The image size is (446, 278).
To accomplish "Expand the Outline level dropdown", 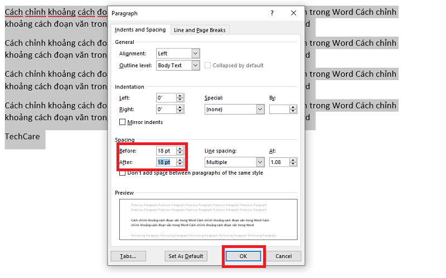I will pyautogui.click(x=195, y=66).
